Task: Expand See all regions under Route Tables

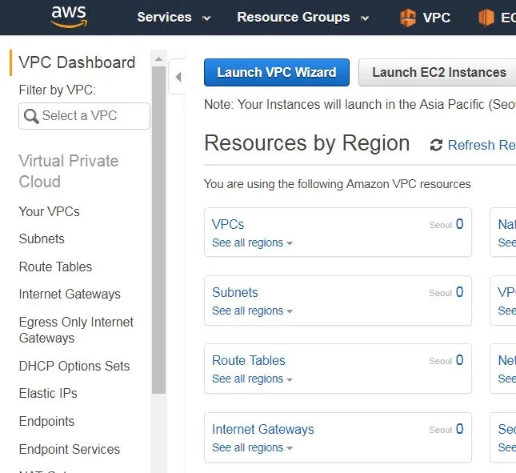Action: (x=252, y=379)
